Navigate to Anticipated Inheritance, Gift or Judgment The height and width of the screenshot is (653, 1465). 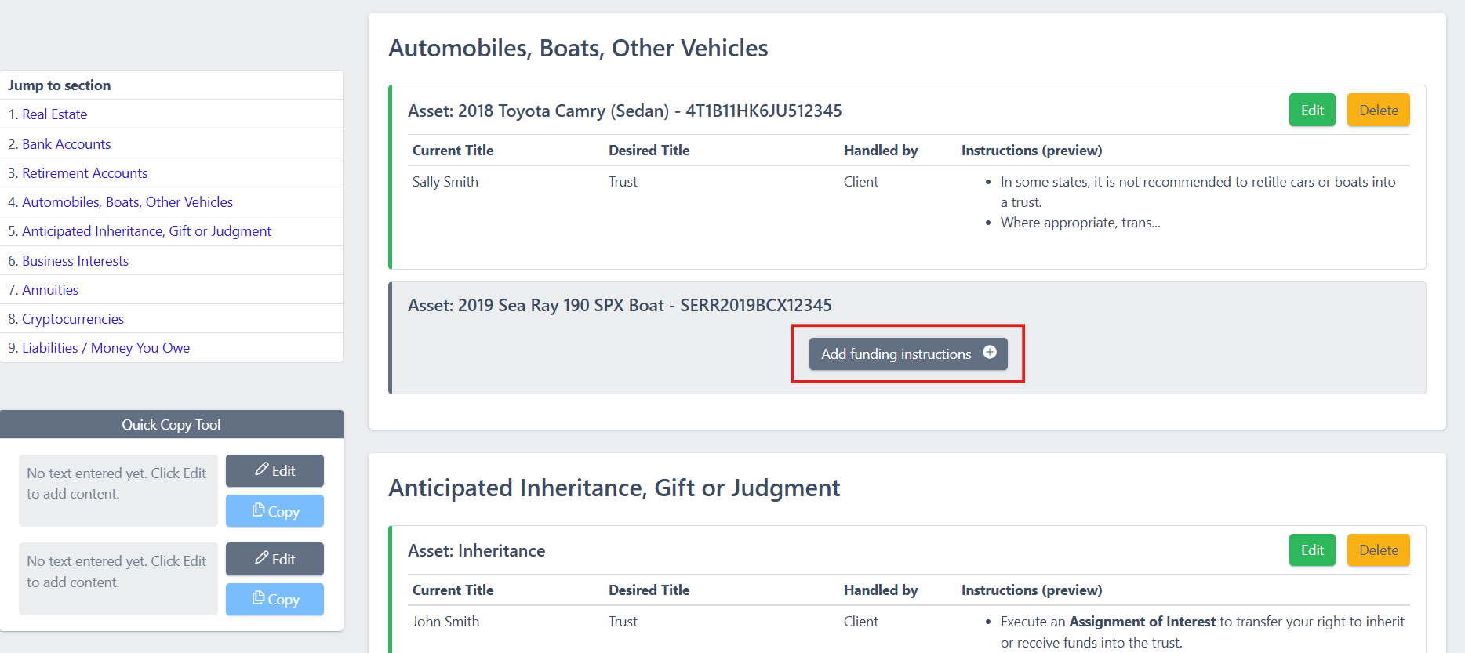(x=146, y=231)
